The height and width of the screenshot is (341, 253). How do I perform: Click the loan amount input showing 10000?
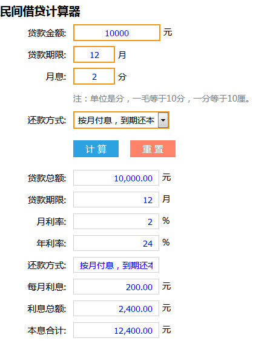click(x=117, y=33)
